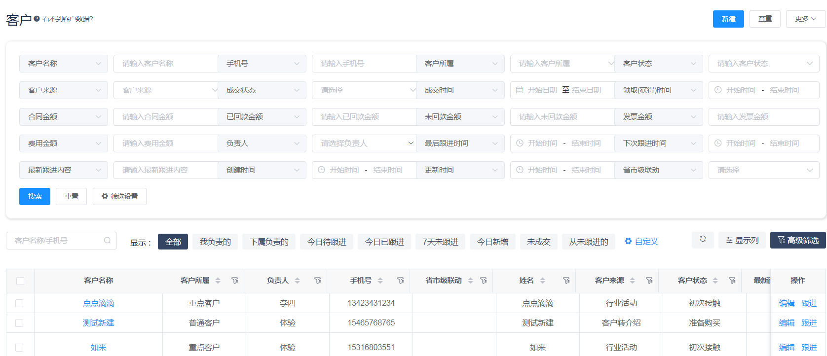Screen dimensions: 827x356
Task: Open filter icon in 客户所属 column header
Action: [x=235, y=281]
